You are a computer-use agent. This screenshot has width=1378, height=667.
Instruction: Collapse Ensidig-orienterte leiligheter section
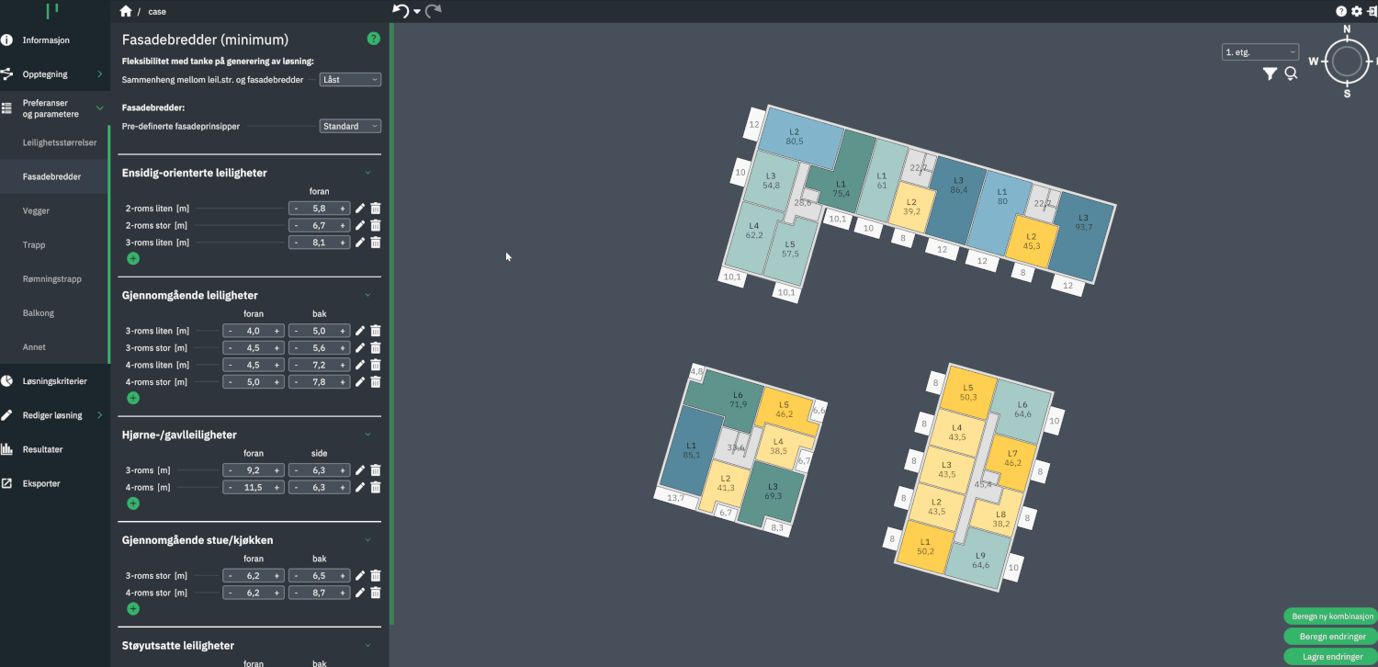point(367,173)
